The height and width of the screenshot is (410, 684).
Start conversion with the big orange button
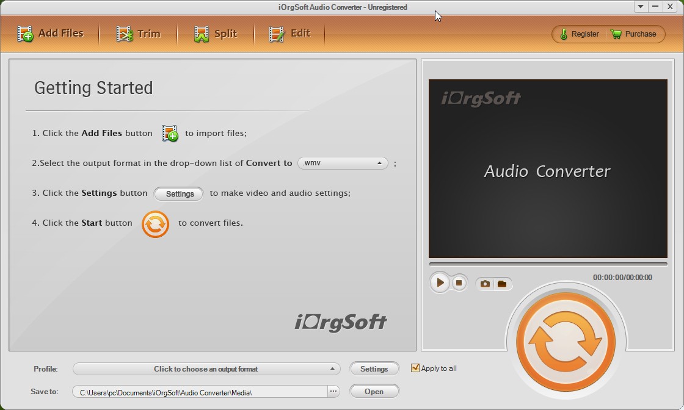566,340
